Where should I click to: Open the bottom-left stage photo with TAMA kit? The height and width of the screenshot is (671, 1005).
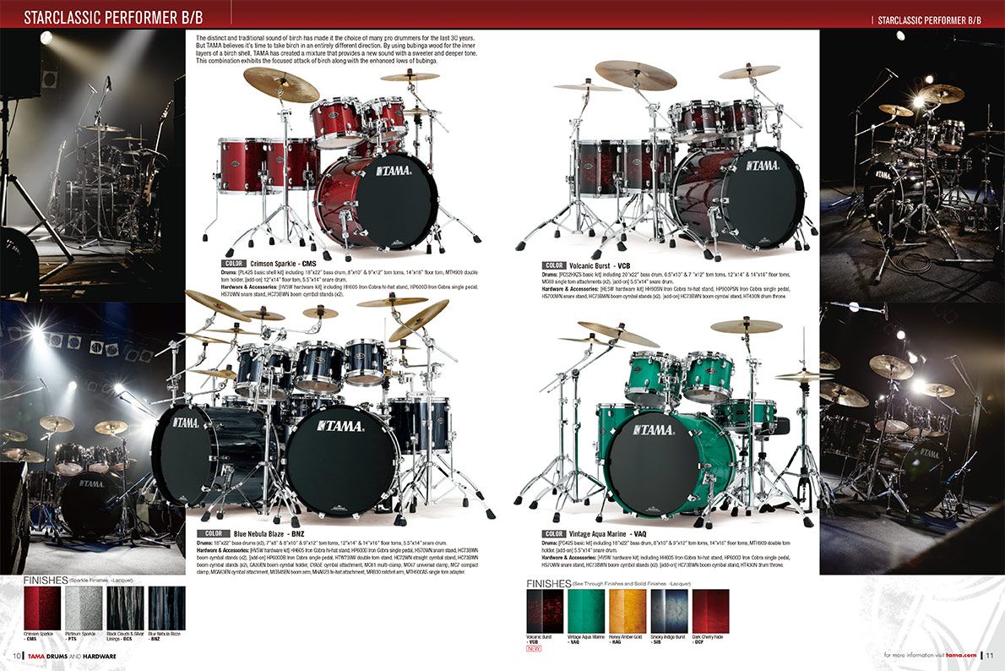point(92,438)
